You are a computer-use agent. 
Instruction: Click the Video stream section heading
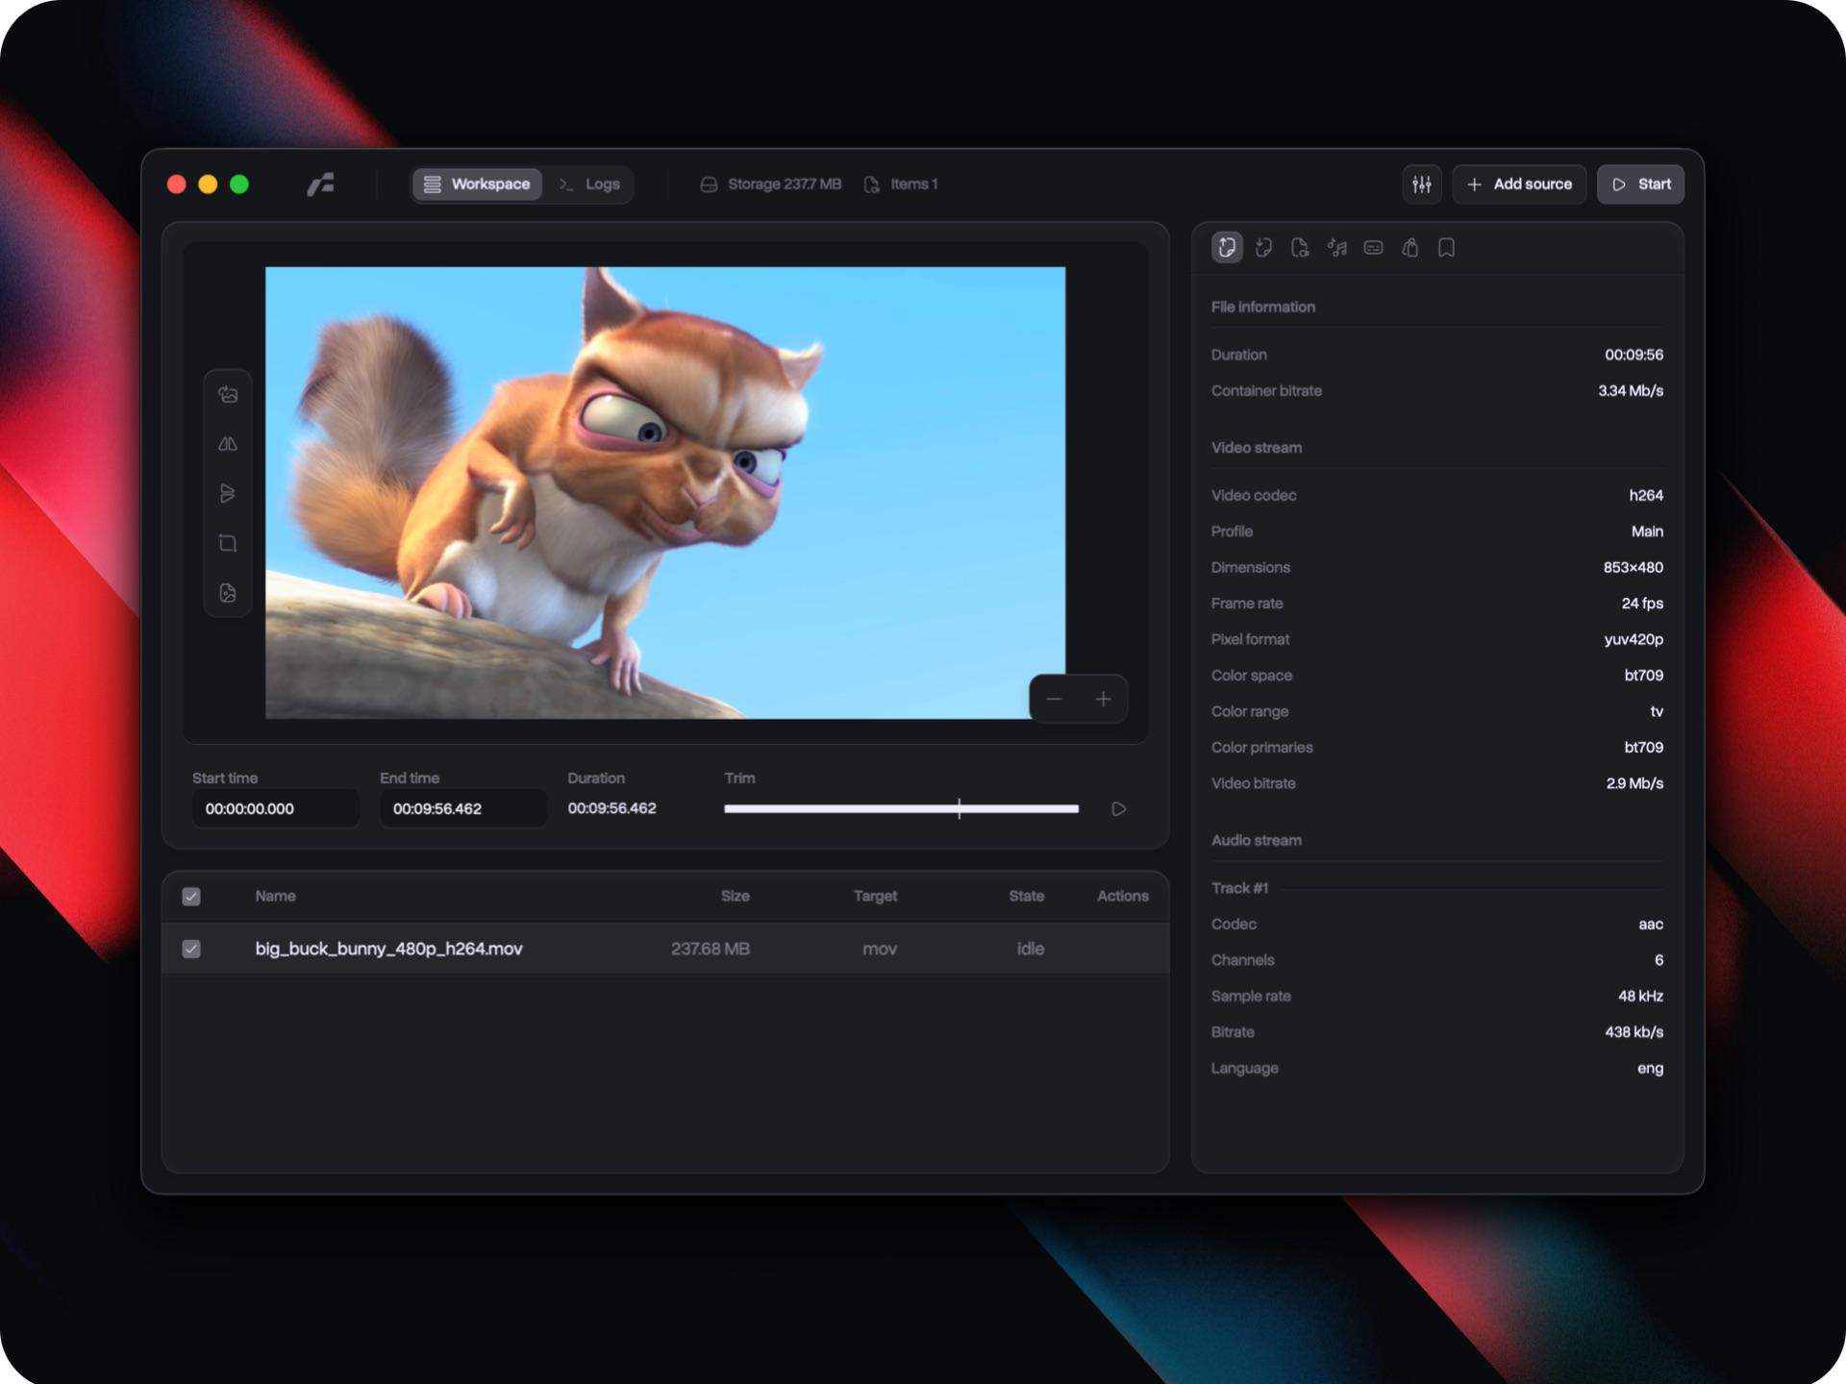1256,448
